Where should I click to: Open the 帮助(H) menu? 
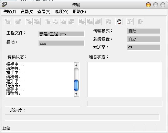click(79, 12)
